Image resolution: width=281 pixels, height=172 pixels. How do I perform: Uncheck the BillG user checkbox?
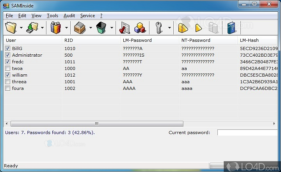click(8, 48)
